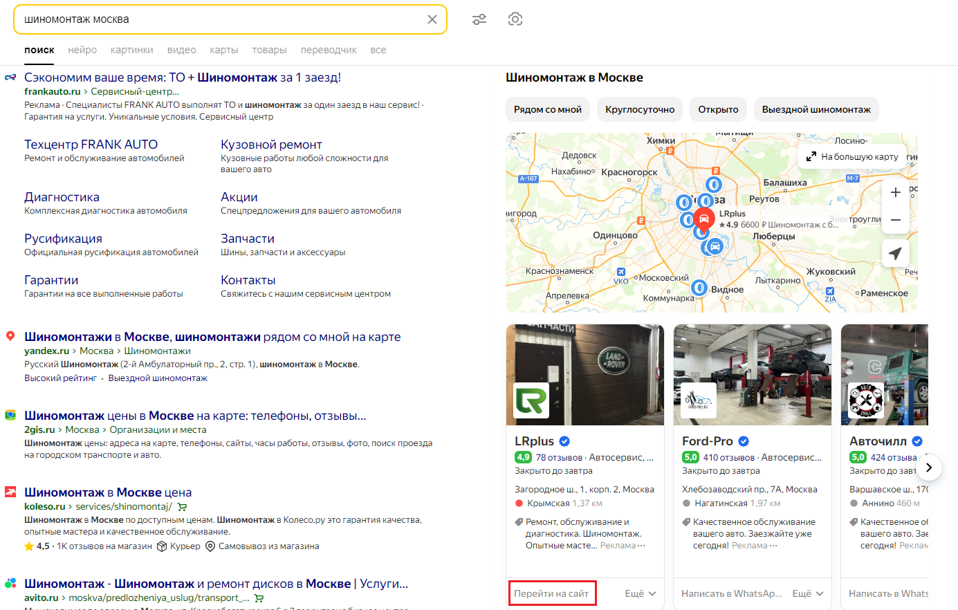Click the camera image search icon

click(x=515, y=19)
